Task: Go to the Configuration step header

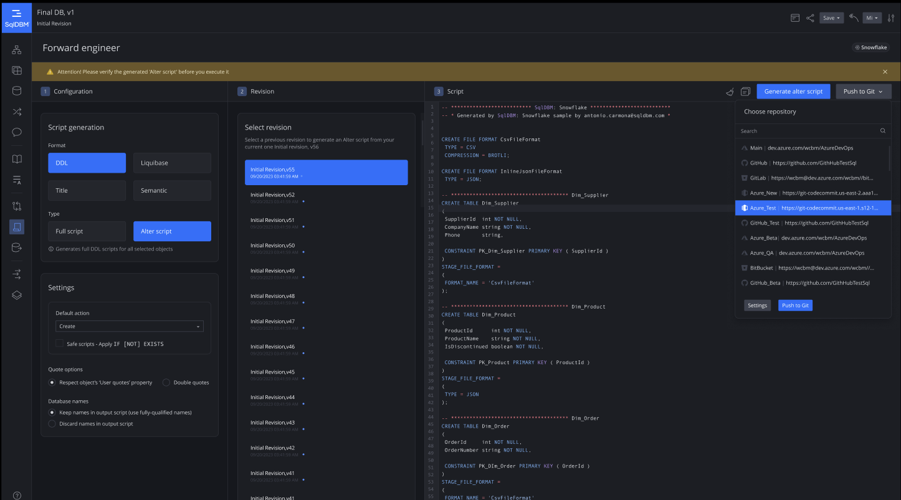Action: 67,91
